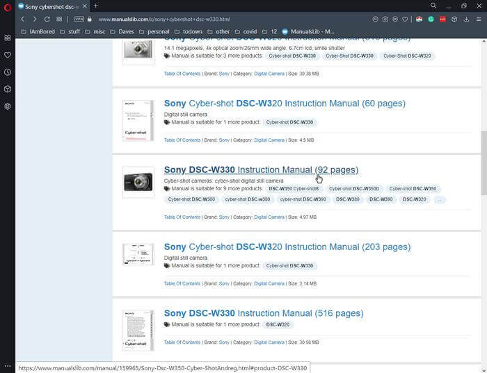Open Table Of Contents for 4.5 MB manual
Viewport: 487px width, 373px height.
click(x=182, y=140)
